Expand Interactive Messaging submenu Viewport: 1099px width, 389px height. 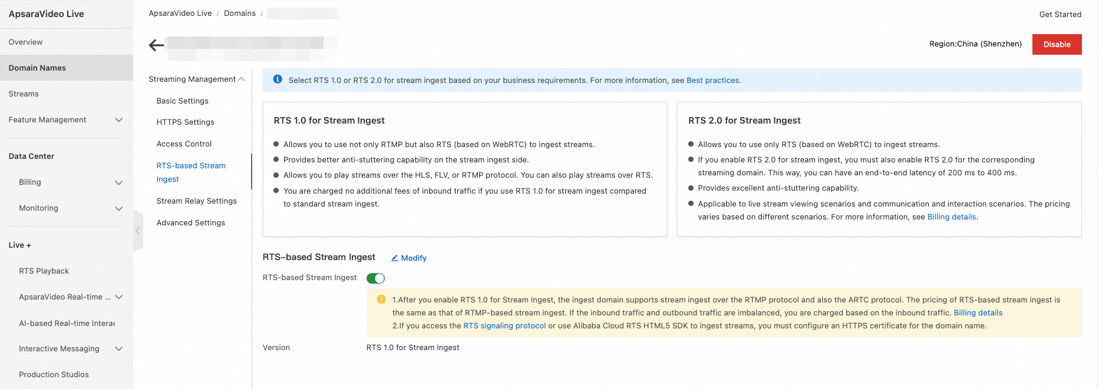click(x=118, y=349)
